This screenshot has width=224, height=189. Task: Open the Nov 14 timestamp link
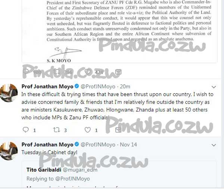[x=128, y=144]
